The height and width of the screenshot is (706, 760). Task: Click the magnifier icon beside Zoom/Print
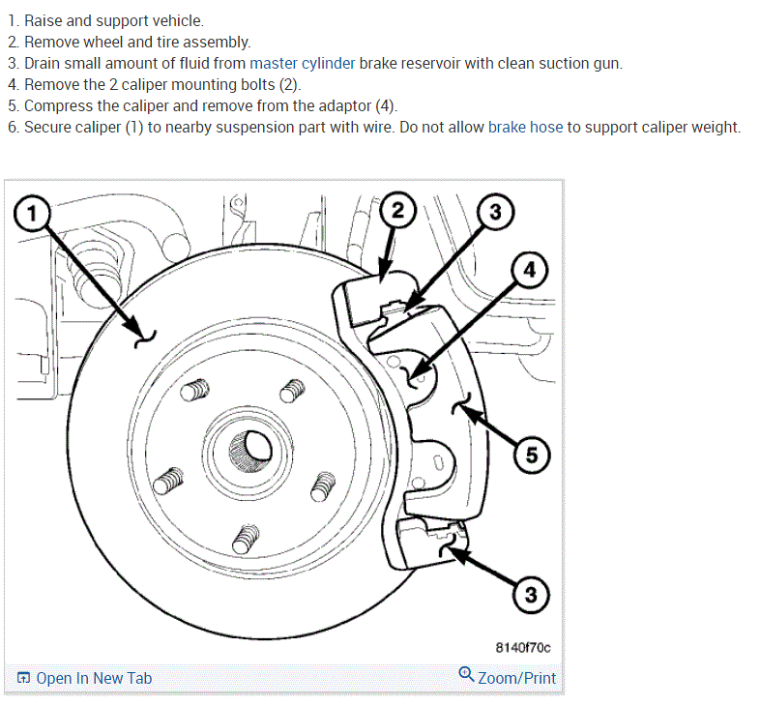[x=466, y=674]
